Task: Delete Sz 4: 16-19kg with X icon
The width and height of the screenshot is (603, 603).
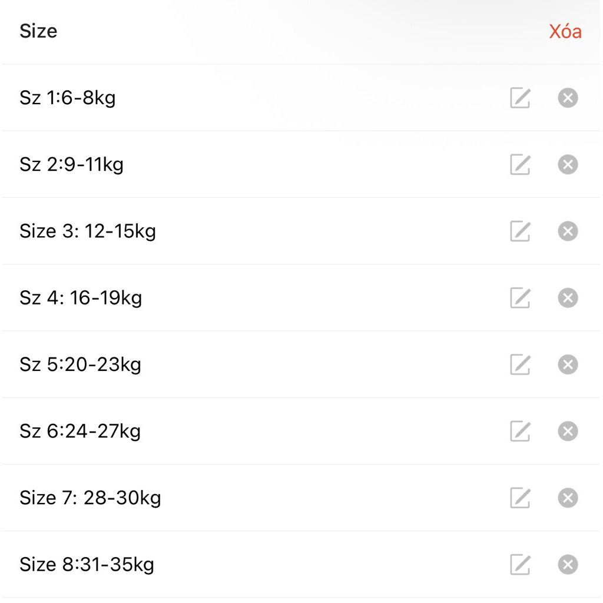Action: click(568, 298)
